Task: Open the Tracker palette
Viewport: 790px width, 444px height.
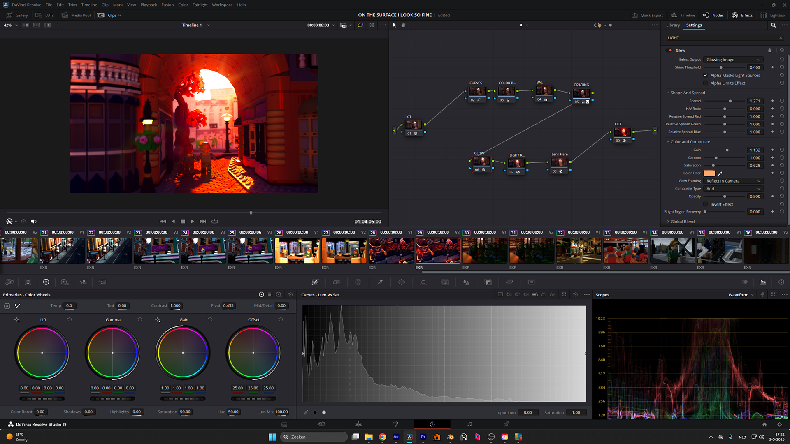Action: pyautogui.click(x=423, y=282)
